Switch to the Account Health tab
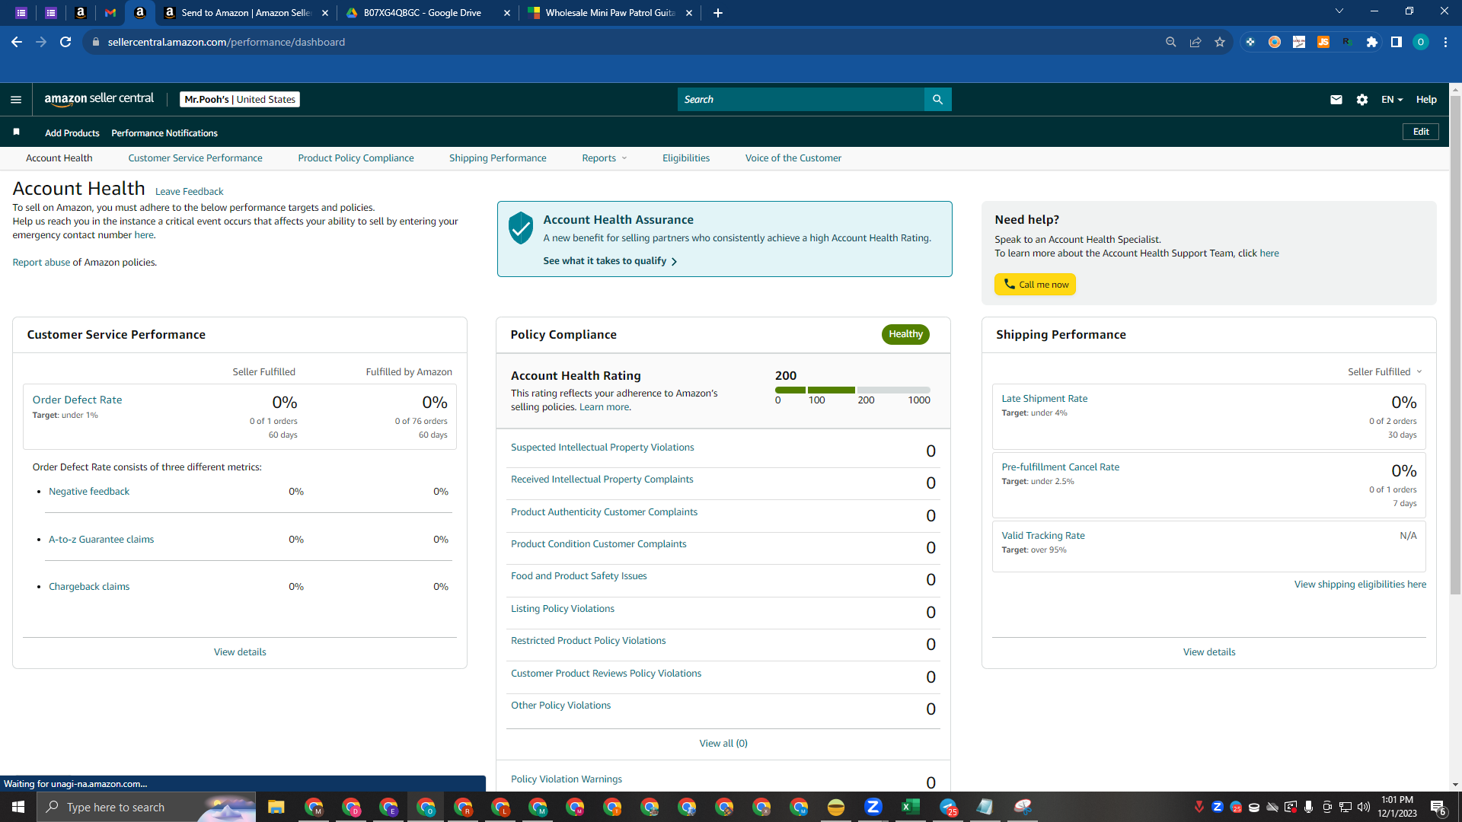 [59, 158]
